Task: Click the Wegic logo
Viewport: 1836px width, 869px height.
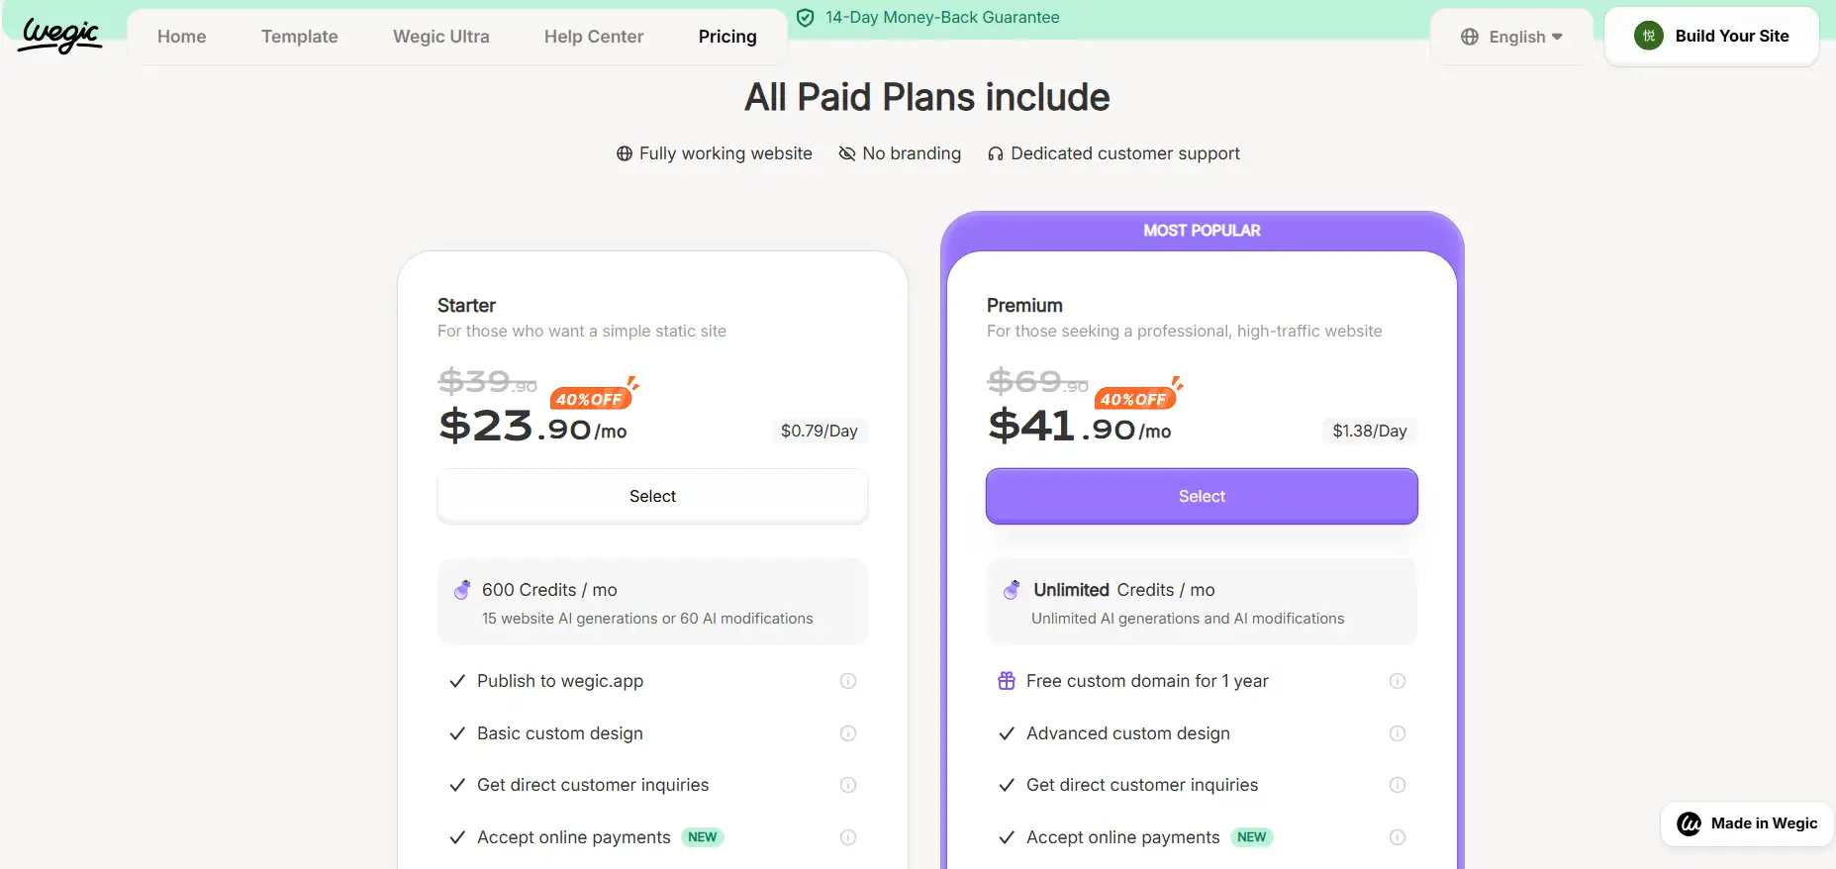Action: (x=60, y=36)
